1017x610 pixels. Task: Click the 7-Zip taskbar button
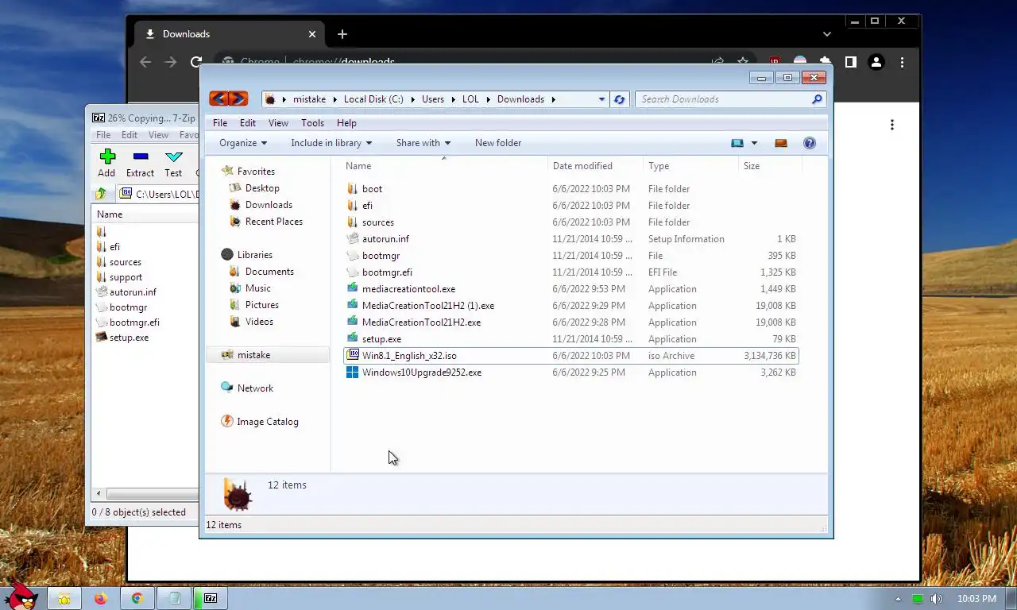pyautogui.click(x=211, y=599)
